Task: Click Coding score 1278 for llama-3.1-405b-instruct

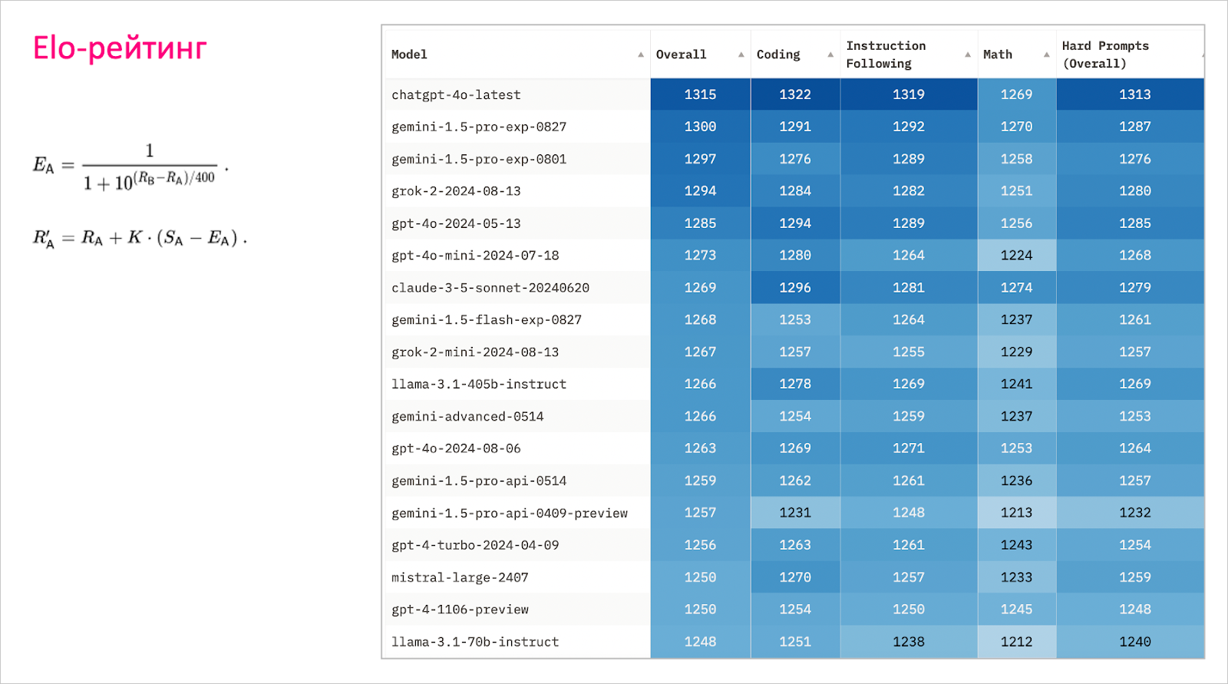Action: (795, 384)
